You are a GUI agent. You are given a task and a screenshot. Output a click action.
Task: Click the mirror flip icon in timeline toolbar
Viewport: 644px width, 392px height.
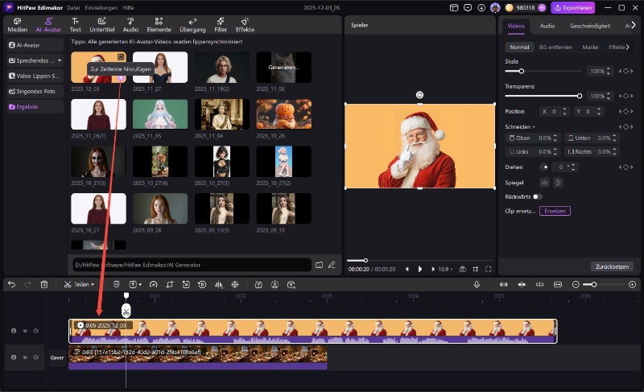(218, 284)
